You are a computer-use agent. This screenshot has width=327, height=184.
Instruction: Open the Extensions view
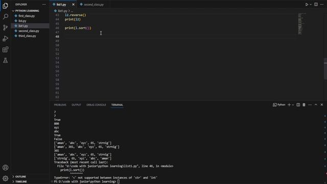[6, 50]
